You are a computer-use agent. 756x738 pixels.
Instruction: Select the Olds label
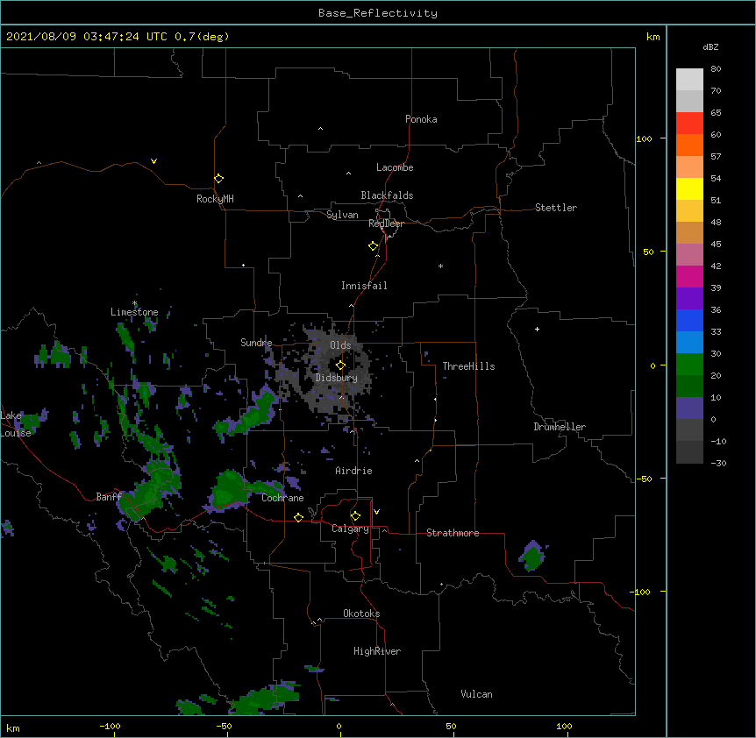[340, 345]
